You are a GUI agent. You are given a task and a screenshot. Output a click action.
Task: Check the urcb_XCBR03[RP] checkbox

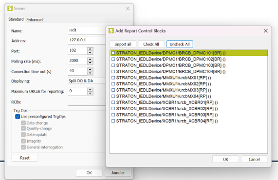(113, 115)
